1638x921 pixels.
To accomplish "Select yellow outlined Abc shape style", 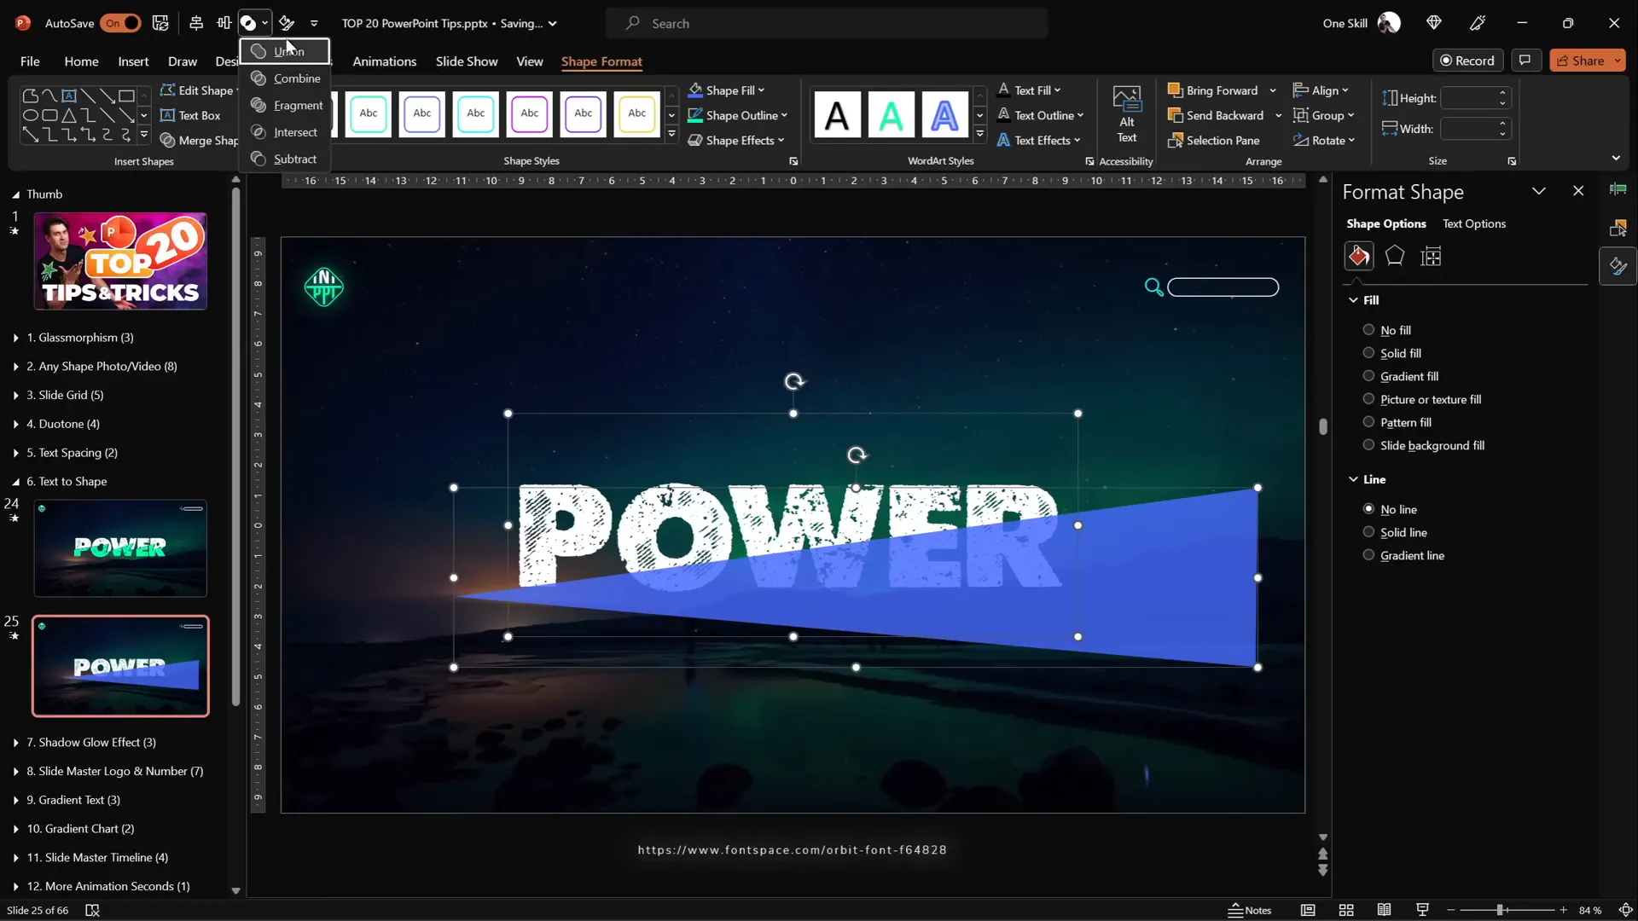I will click(x=636, y=114).
